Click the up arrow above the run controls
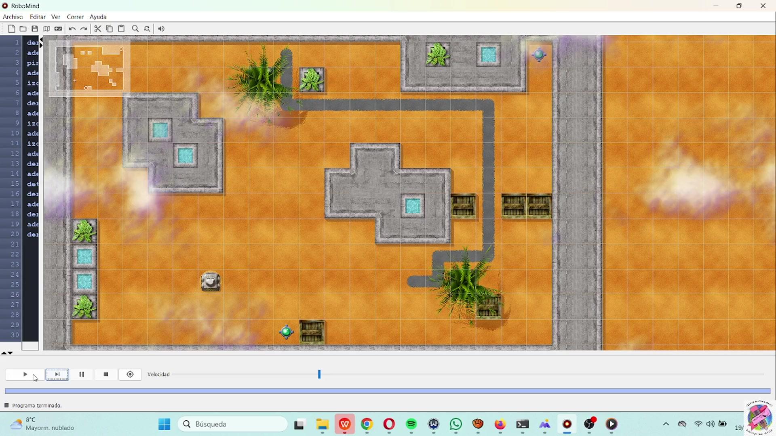 coord(4,353)
